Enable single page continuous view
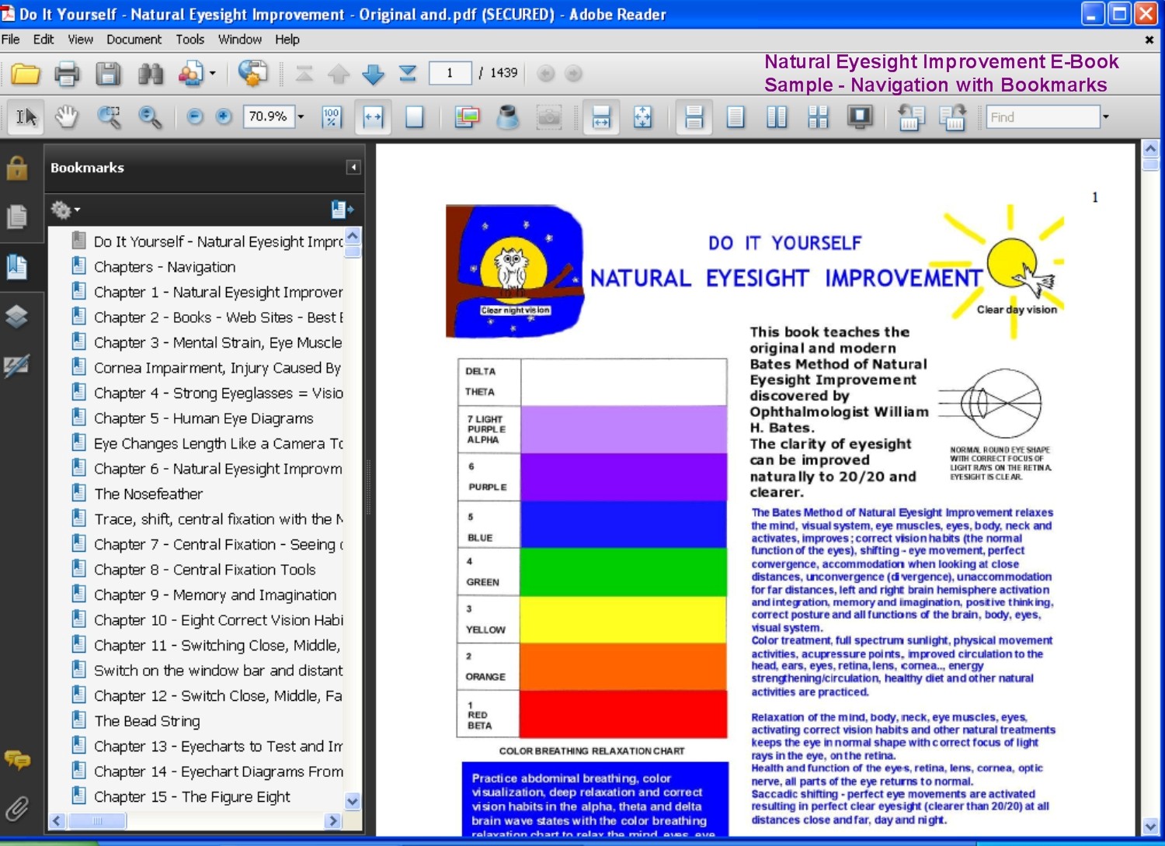Screen dimensions: 1165x846 [x=694, y=117]
